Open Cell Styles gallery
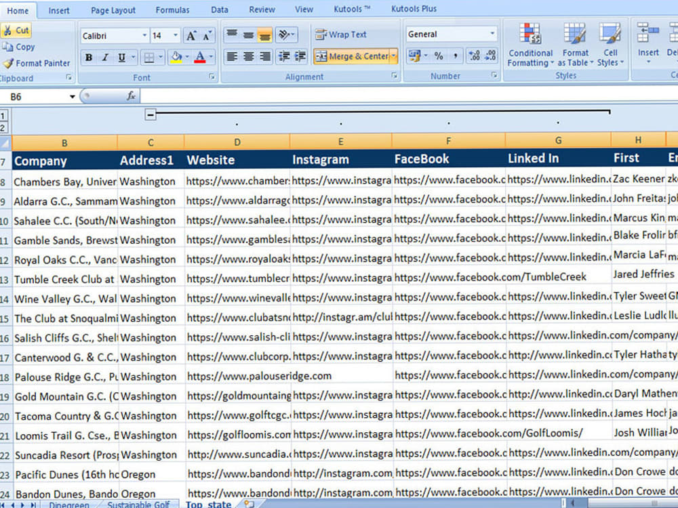Viewport: 678px width, 508px height. point(610,45)
